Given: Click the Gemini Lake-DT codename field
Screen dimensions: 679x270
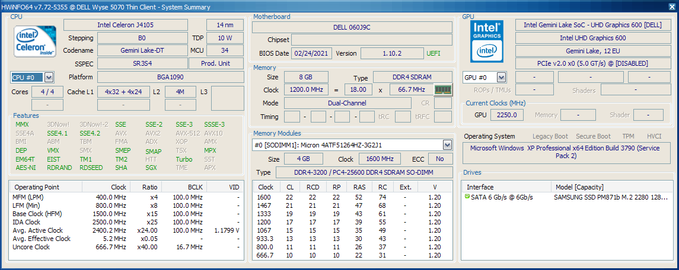Looking at the screenshot, I should click(x=142, y=50).
